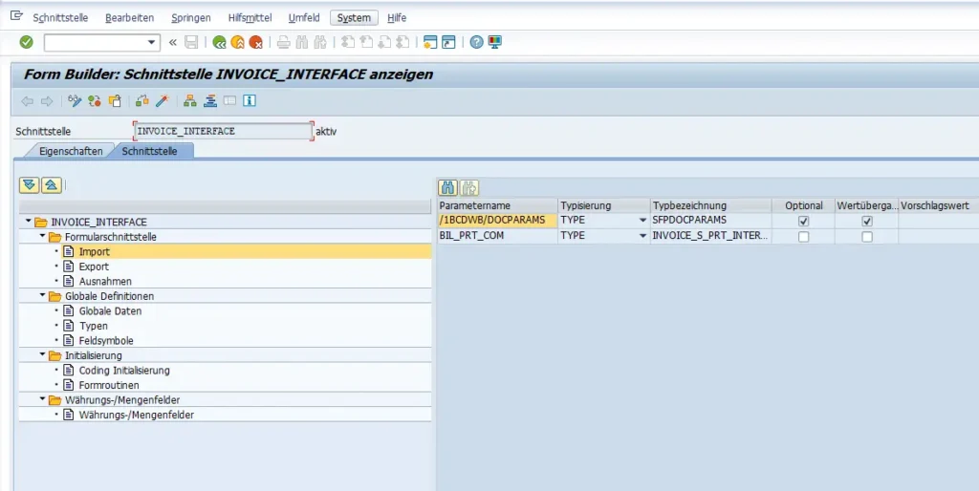The image size is (979, 491).
Task: Collapse the Formularschnittstelle folder
Action: click(42, 237)
